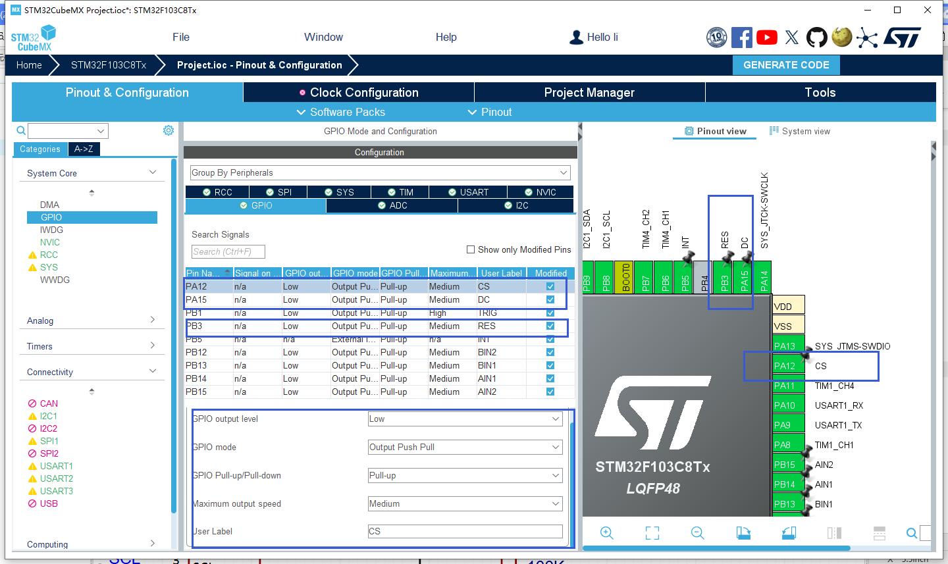
Task: Go to Home breadcrumb
Action: [29, 64]
